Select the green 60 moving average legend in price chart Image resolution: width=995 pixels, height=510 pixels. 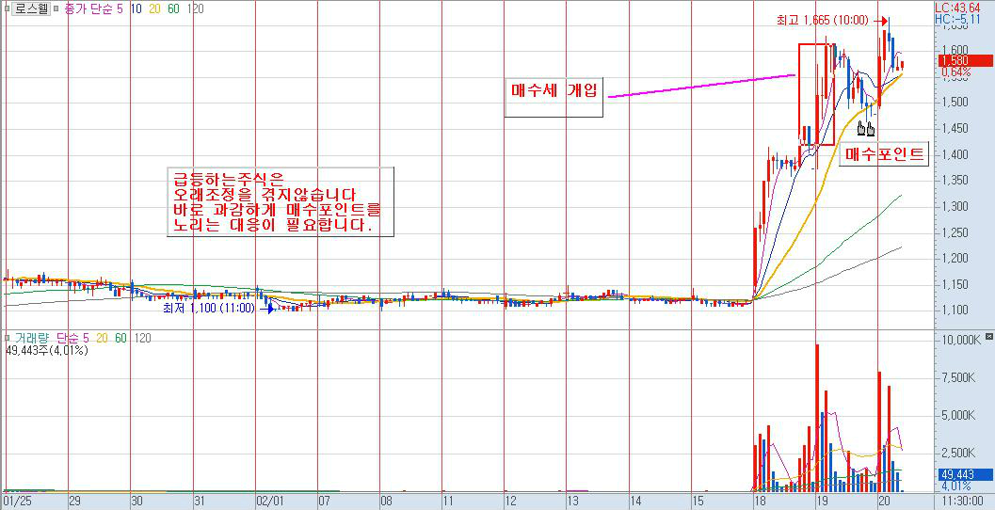pos(174,10)
